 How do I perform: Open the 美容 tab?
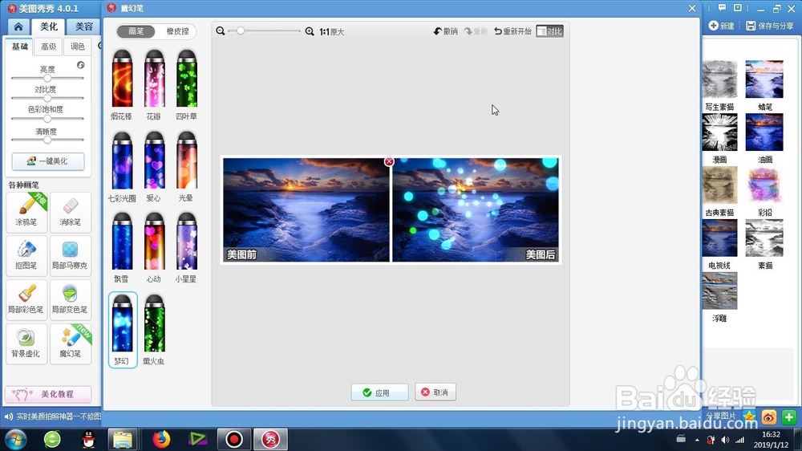(x=84, y=26)
